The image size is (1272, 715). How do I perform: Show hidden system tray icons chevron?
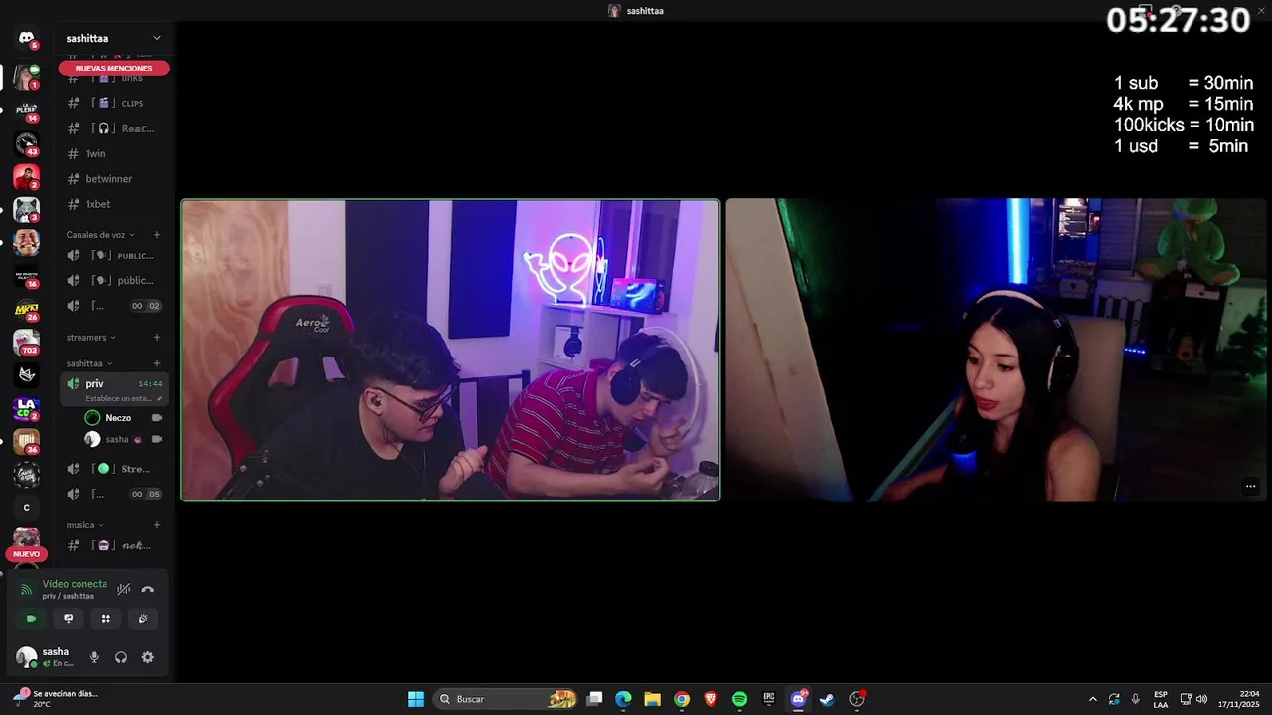tap(1093, 699)
